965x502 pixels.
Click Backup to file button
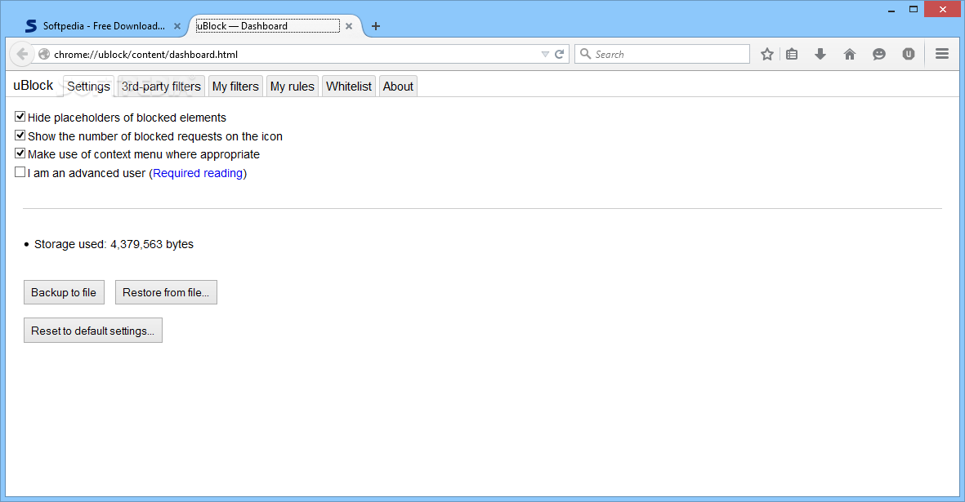[x=64, y=292]
